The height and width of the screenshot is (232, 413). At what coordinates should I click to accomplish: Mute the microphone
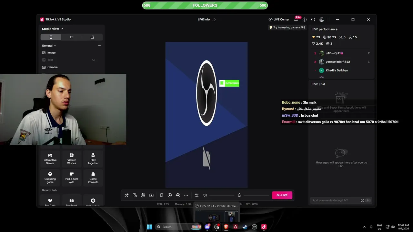pos(239,195)
